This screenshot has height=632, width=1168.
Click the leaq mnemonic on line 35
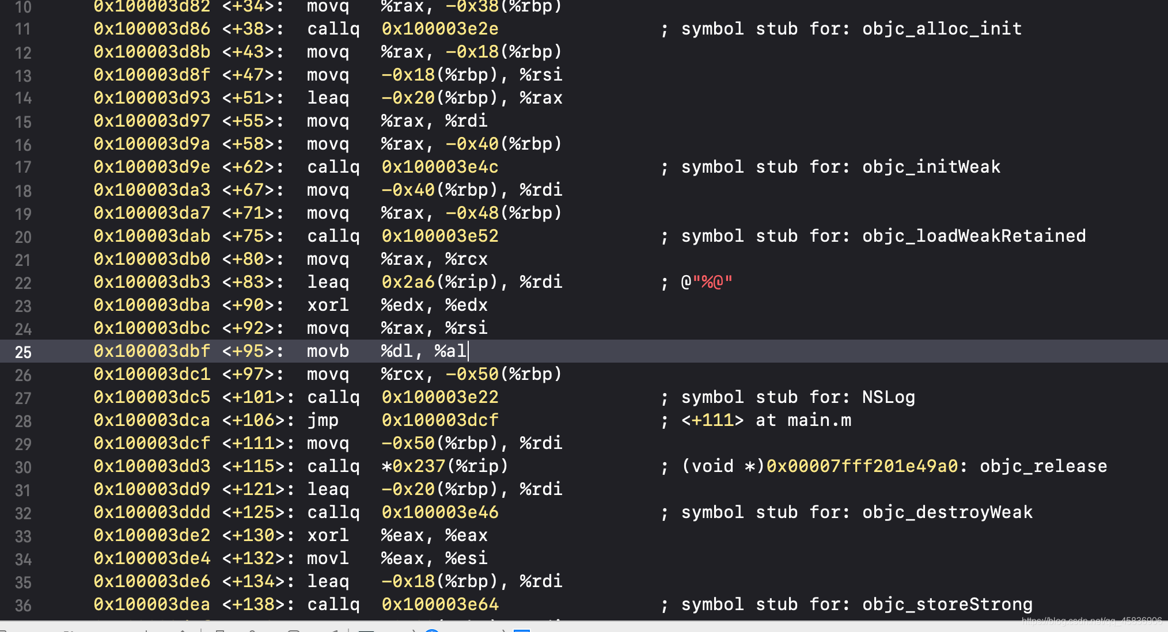pos(328,582)
